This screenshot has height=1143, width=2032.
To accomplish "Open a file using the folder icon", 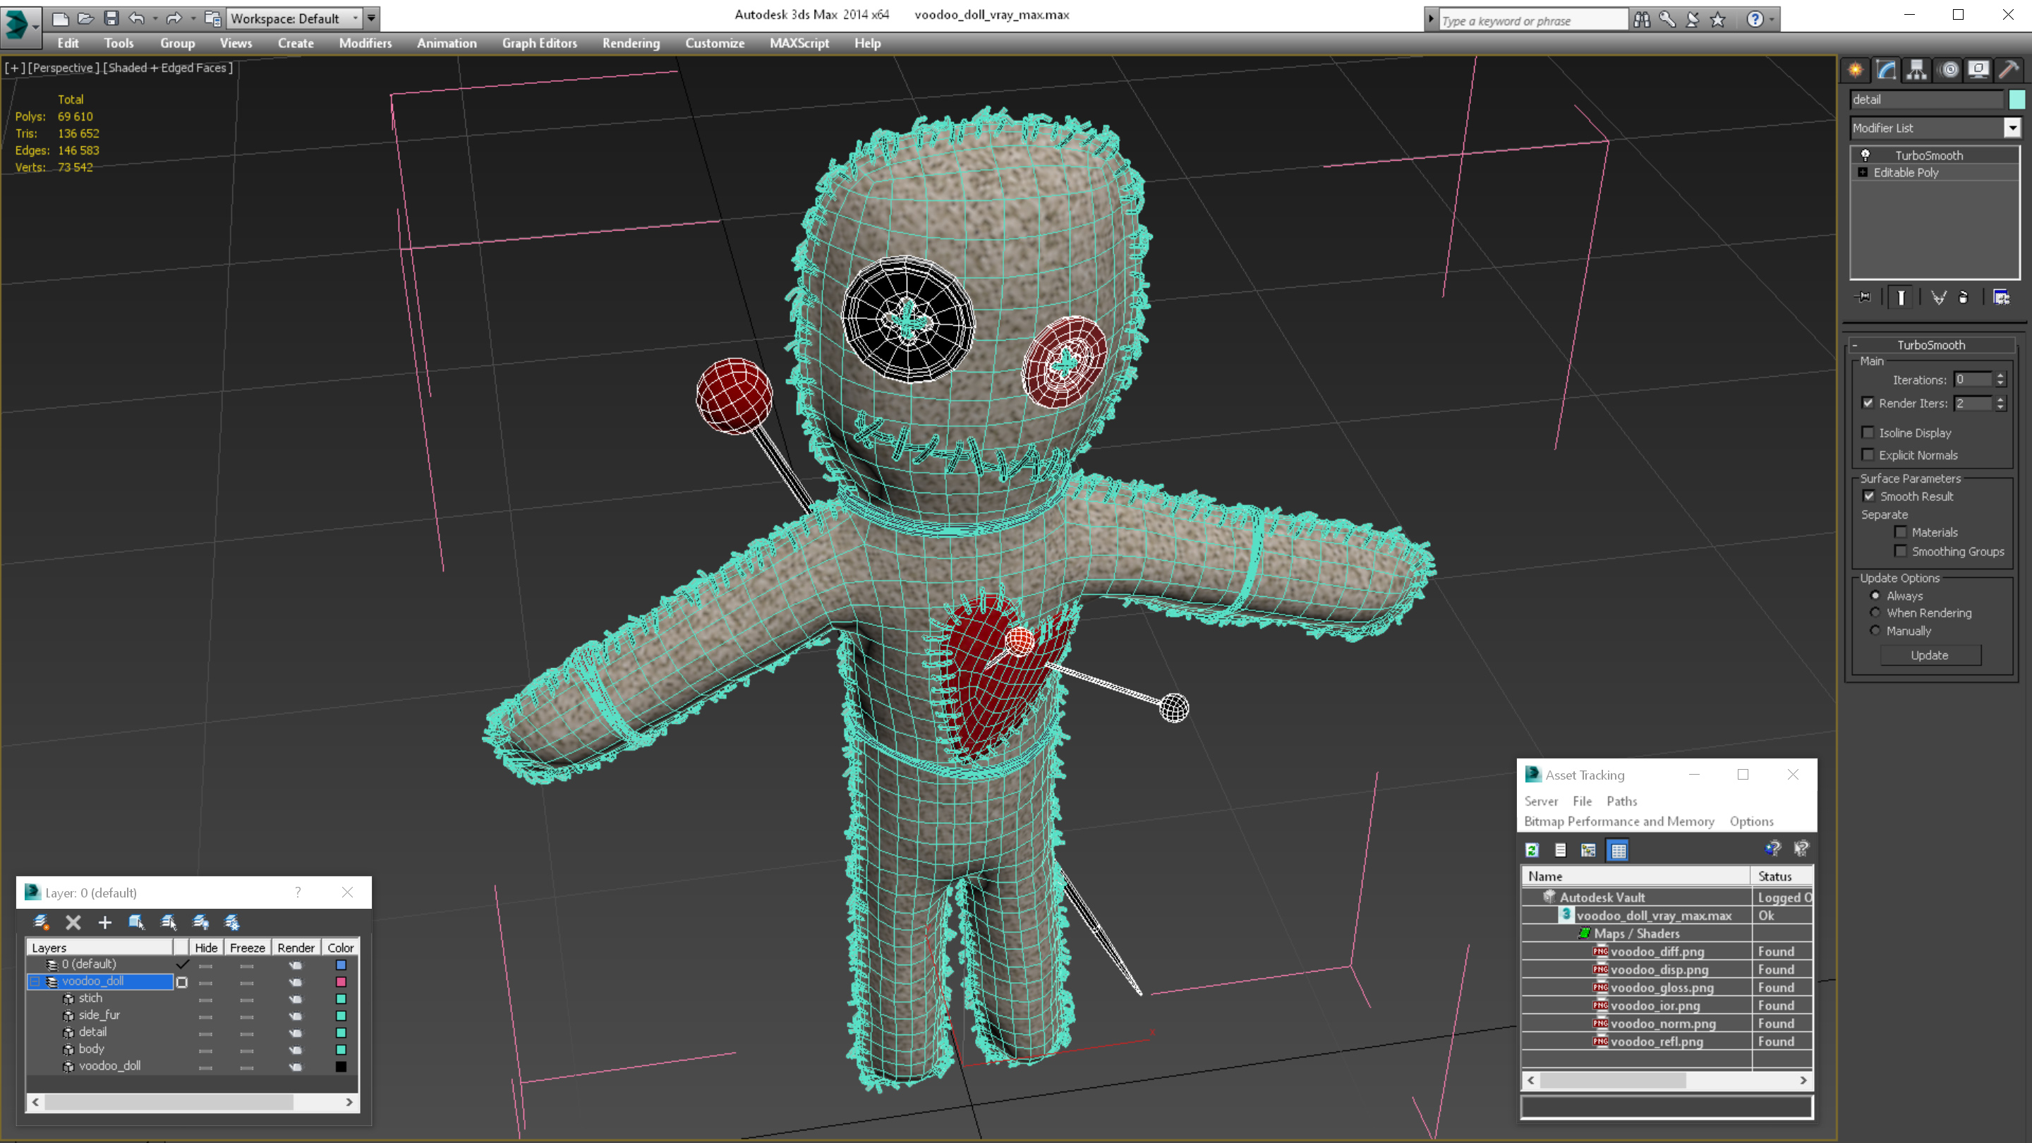I will tap(86, 18).
